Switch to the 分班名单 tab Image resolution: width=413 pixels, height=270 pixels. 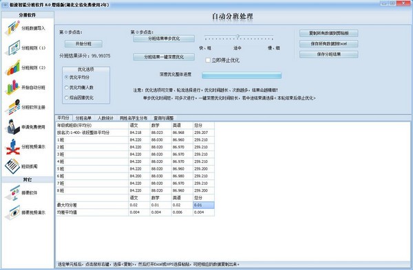83,118
